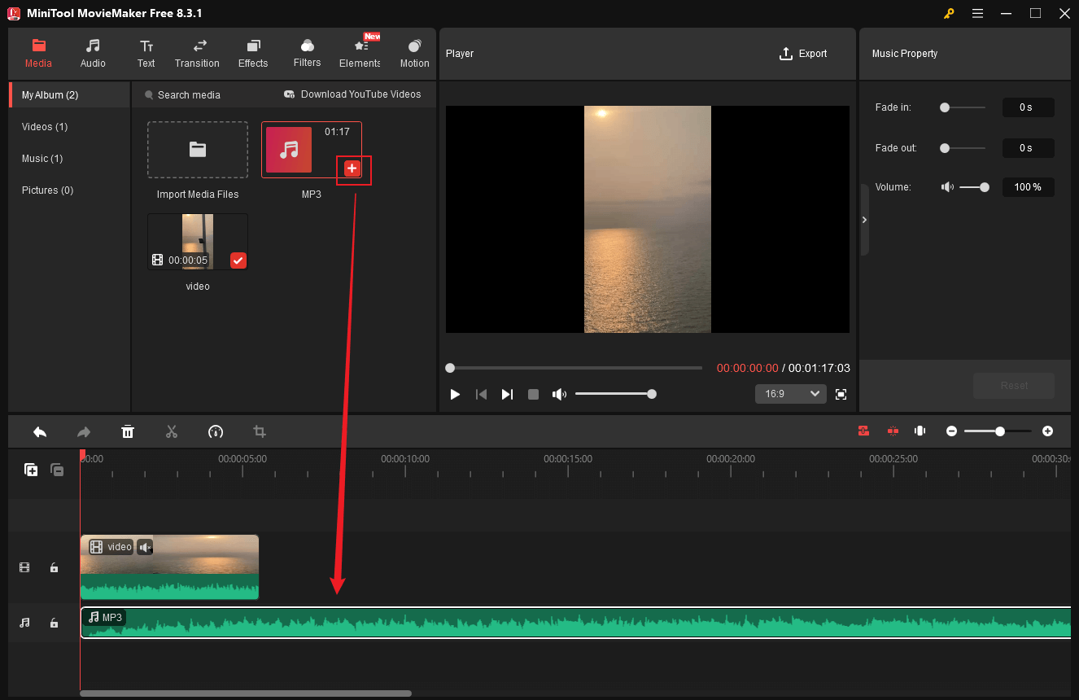Click the Export button
The width and height of the screenshot is (1079, 700).
point(803,53)
